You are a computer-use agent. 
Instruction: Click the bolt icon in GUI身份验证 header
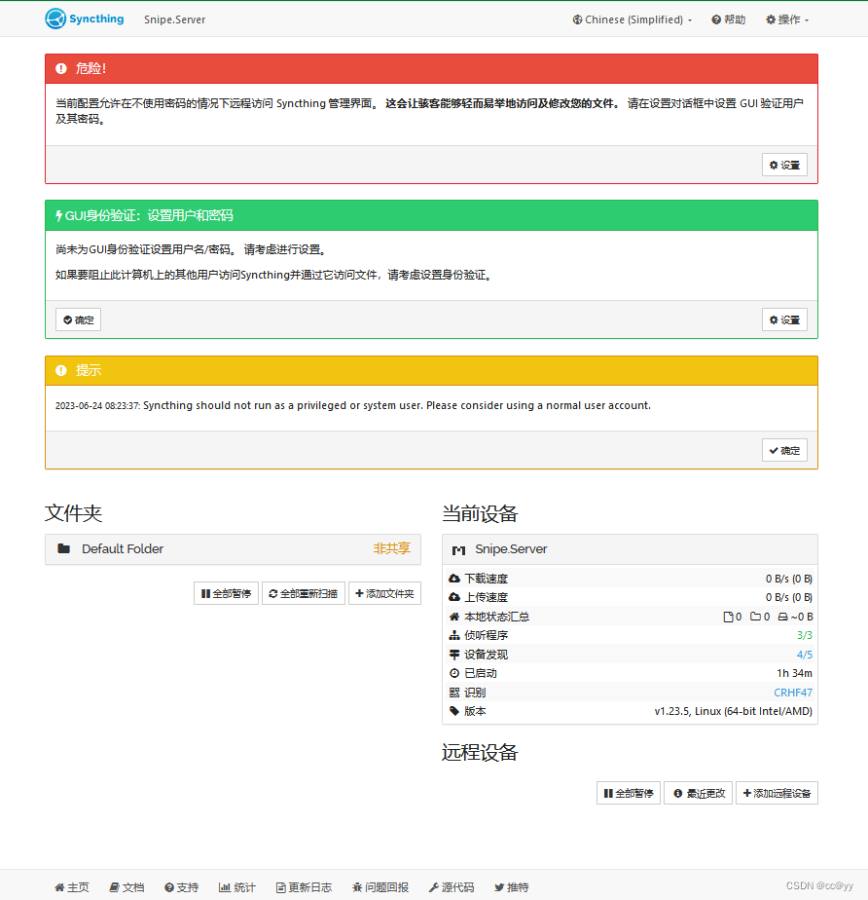coord(58,216)
